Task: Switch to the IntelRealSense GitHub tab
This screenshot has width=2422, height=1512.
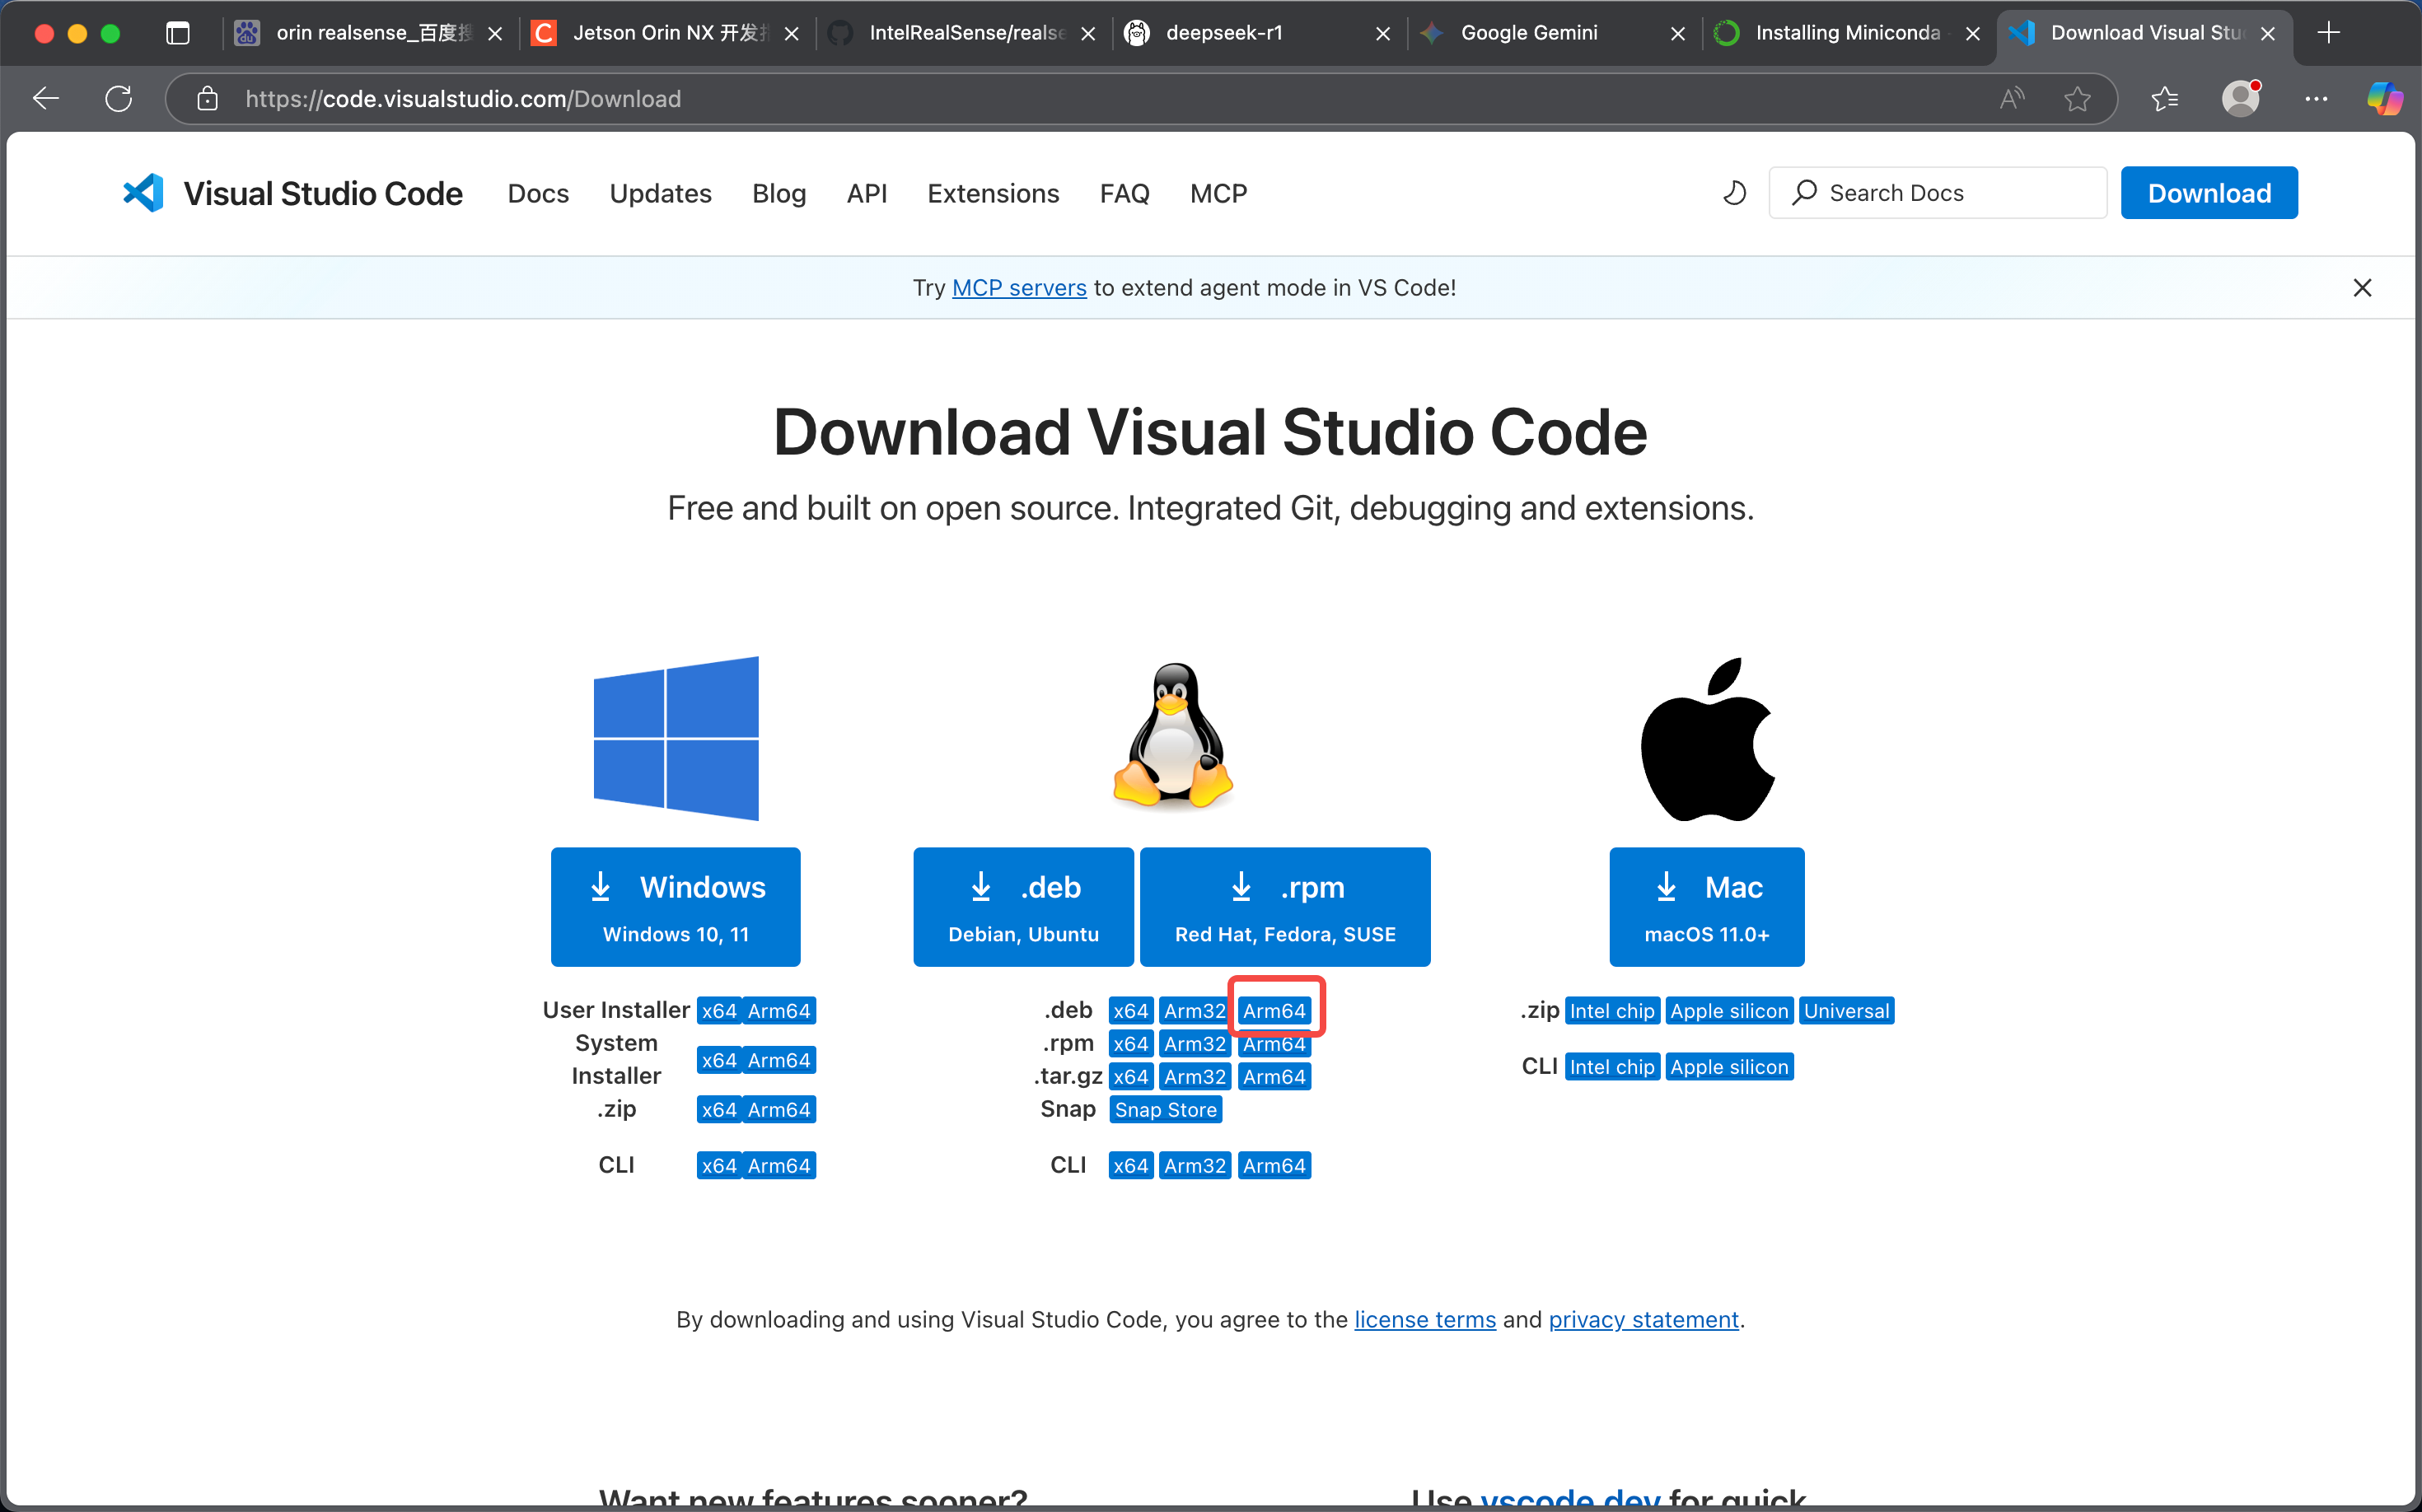Action: click(963, 33)
